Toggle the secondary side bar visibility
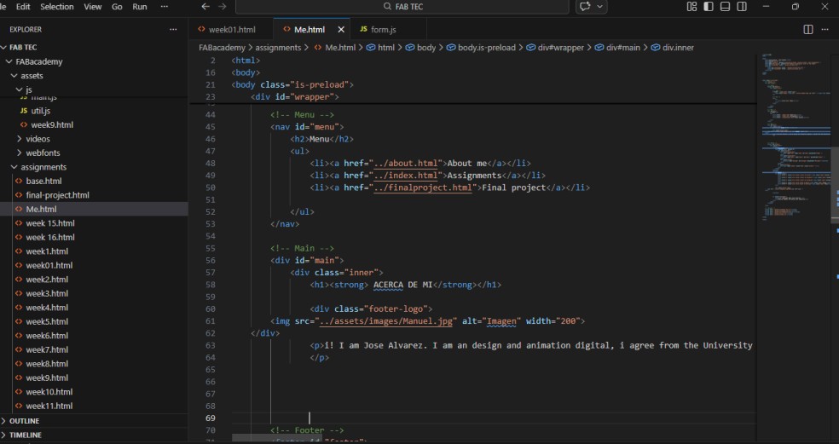The image size is (839, 444). [742, 7]
